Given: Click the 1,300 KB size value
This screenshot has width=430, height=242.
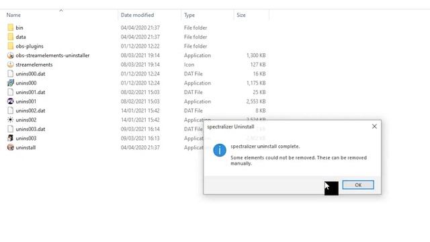Looking at the screenshot, I should pyautogui.click(x=256, y=55).
